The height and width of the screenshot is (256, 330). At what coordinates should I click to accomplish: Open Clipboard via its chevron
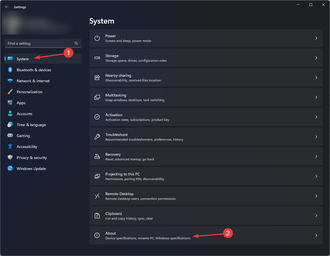click(316, 216)
